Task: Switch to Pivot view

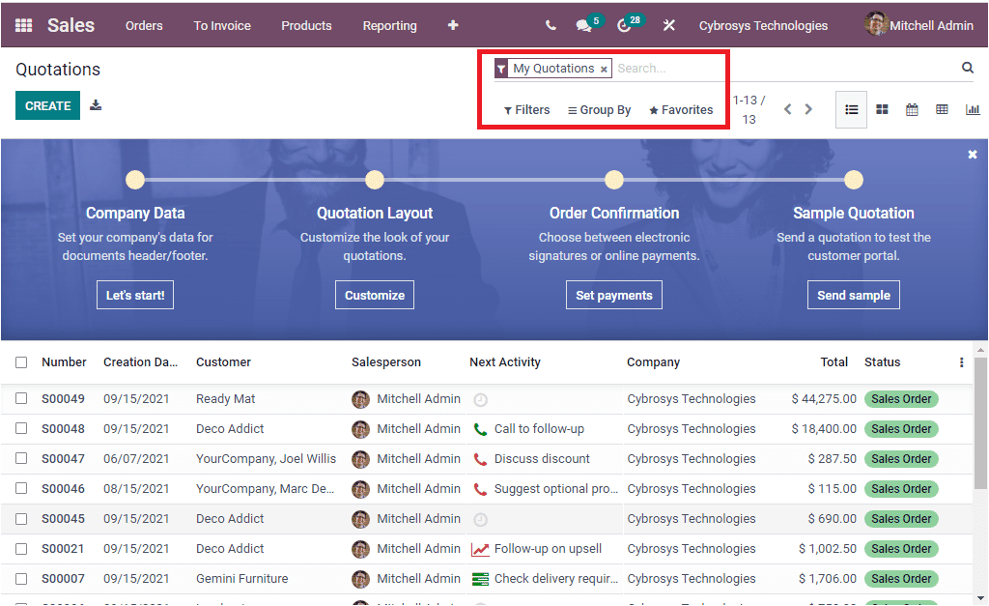Action: 942,109
